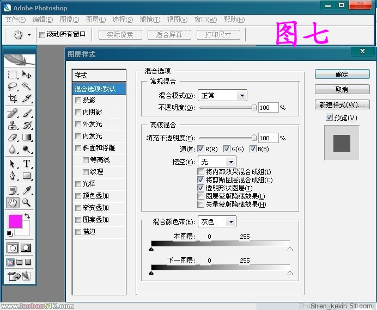Enable the 外发光 checkbox
This screenshot has width=377, height=310.
pyautogui.click(x=78, y=124)
